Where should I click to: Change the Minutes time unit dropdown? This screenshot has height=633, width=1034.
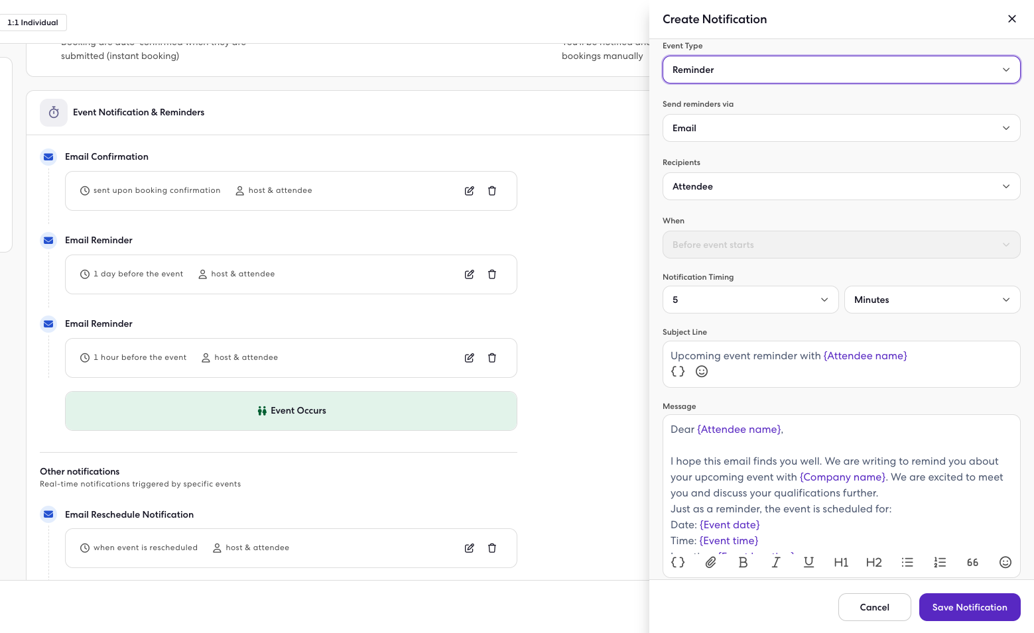pyautogui.click(x=931, y=300)
